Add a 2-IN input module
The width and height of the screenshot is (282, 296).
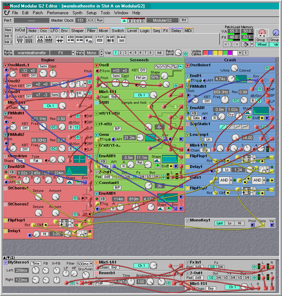point(40,39)
